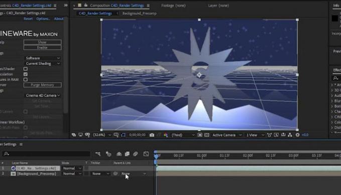341x195 pixels.
Task: Select the Info panel tab
Action: (336, 6)
